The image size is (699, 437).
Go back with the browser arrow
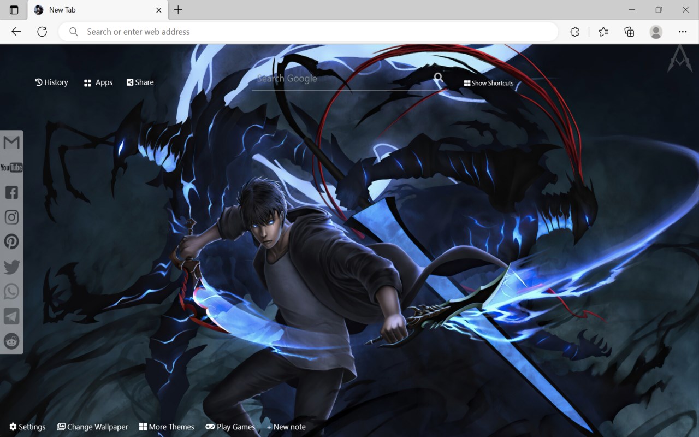pyautogui.click(x=16, y=32)
